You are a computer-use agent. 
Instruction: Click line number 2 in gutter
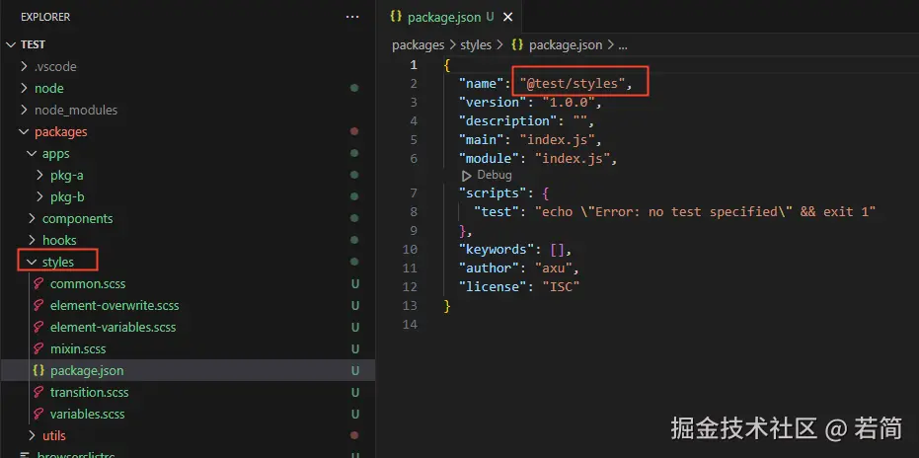pyautogui.click(x=414, y=84)
